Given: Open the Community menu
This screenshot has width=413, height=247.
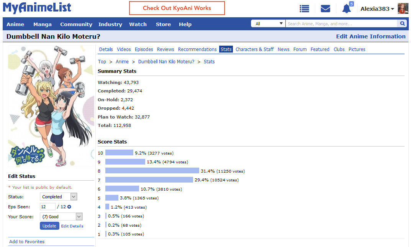Looking at the screenshot, I should pos(76,24).
